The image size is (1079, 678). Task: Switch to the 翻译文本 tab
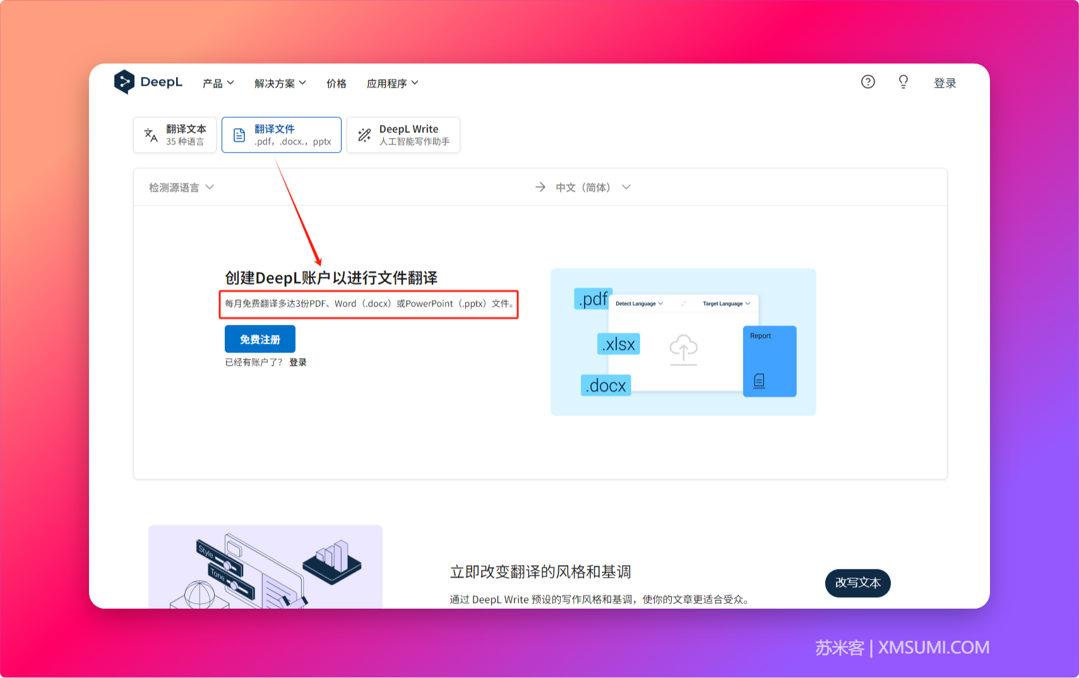tap(175, 135)
